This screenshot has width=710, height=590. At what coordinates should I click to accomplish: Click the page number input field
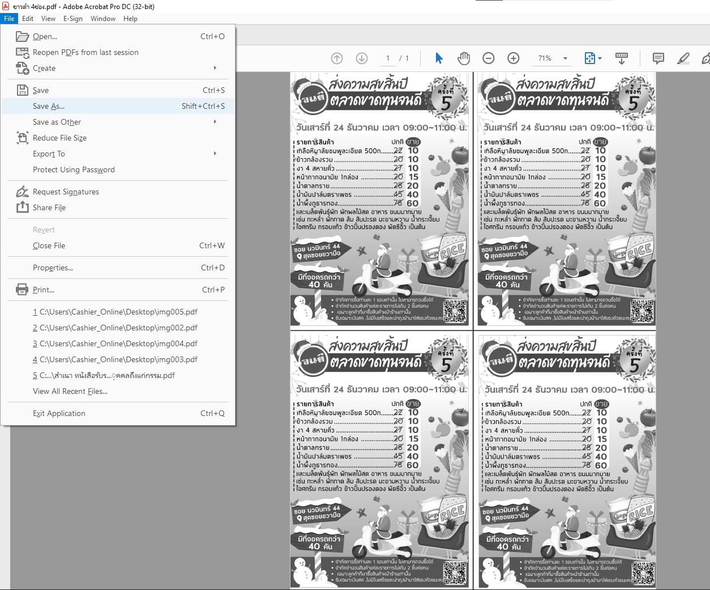coord(388,58)
